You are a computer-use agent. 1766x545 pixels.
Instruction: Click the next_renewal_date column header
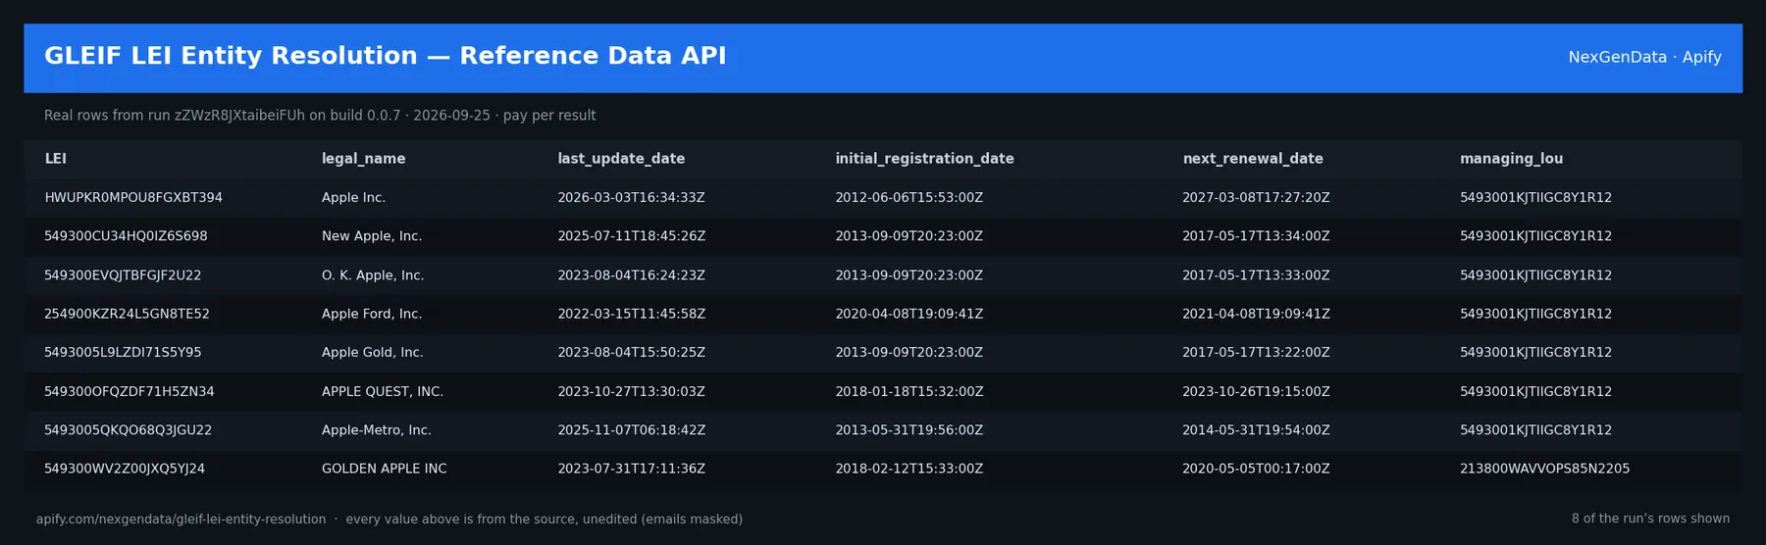(1253, 159)
